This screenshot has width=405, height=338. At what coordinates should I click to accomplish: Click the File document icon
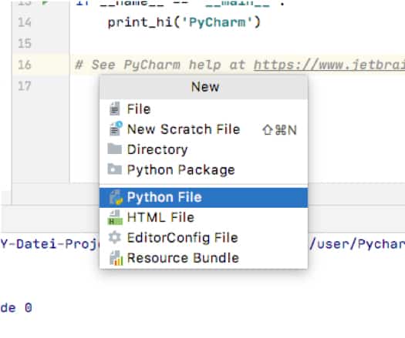[x=114, y=109]
